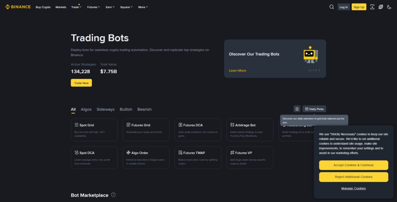Expand the Futures dropdown menu
The height and width of the screenshot is (202, 397).
pos(93,7)
